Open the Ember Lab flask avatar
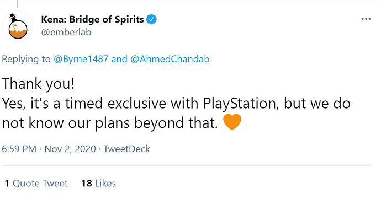Screen dimensions: 381x199 tap(17, 26)
